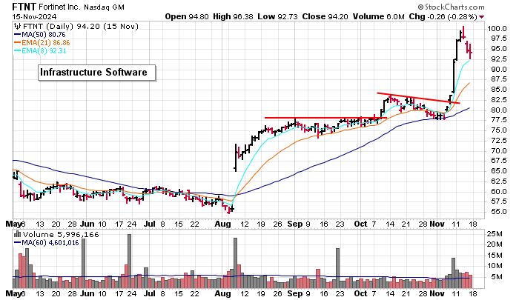Click the MA(60) 4,601,016 legend entry
Viewport: 519px width, 300px height.
46,243
